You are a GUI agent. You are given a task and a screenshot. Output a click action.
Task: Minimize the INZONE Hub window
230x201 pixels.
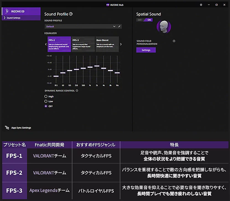coord(209,5)
